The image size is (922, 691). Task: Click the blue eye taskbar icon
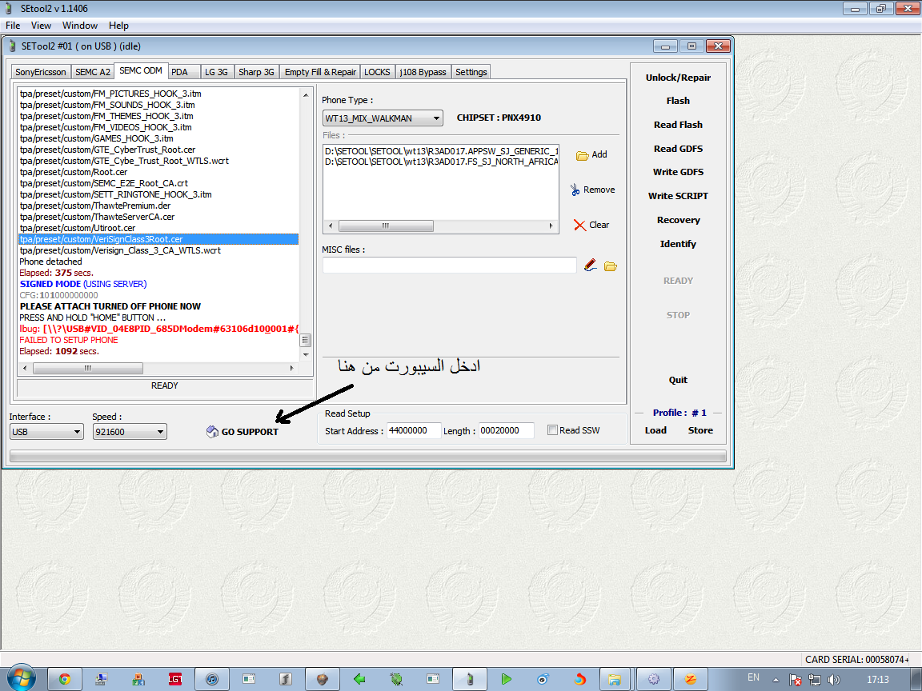pos(543,679)
